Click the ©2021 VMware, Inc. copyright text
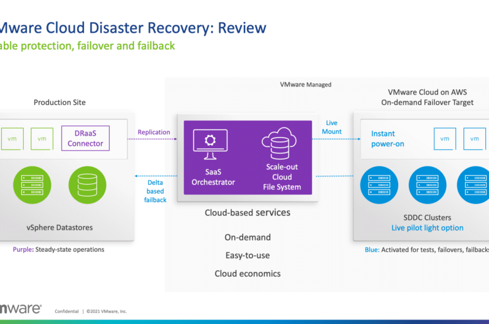 [107, 311]
